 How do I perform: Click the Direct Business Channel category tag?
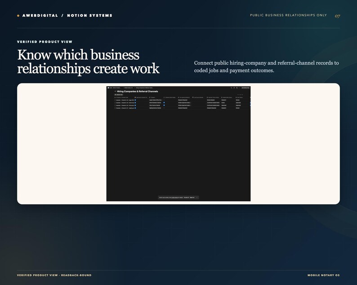coord(155,103)
